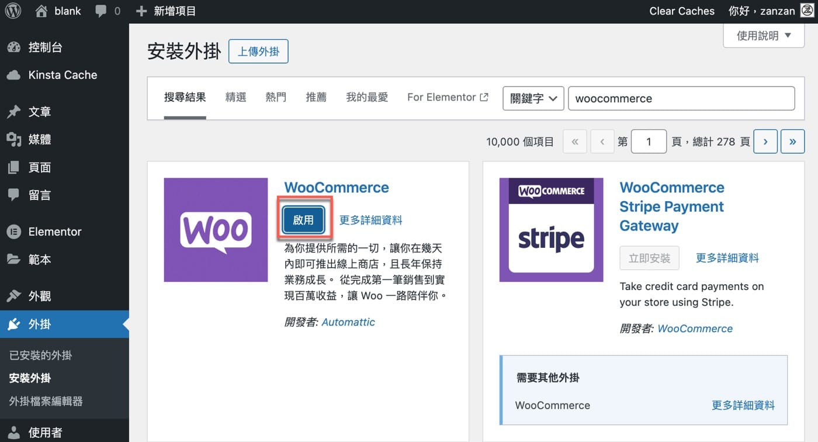The image size is (818, 442).
Task: Open the Kinsta Cache sidebar menu
Action: pos(64,75)
